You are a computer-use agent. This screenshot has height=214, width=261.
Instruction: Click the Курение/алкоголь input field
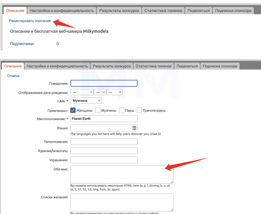[104, 151]
